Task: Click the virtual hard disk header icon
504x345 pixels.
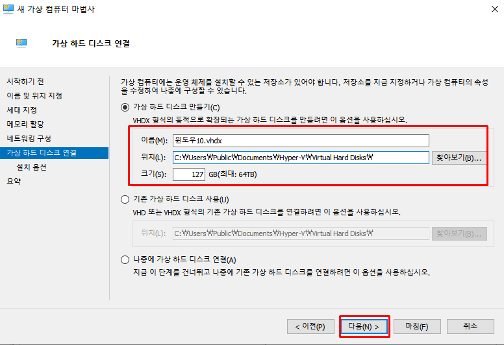Action: click(21, 43)
